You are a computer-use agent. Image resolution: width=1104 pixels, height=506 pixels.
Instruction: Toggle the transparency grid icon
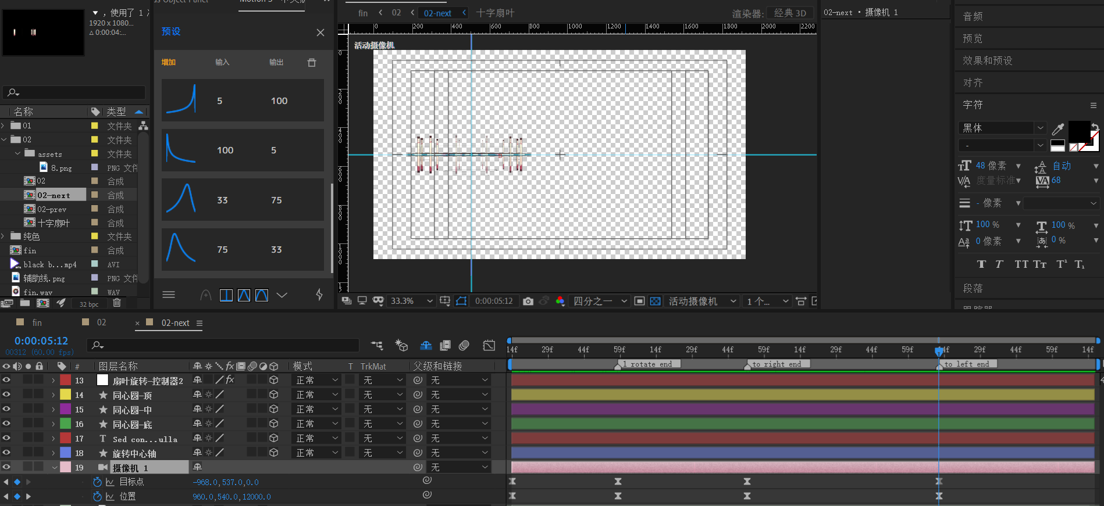[x=656, y=301]
